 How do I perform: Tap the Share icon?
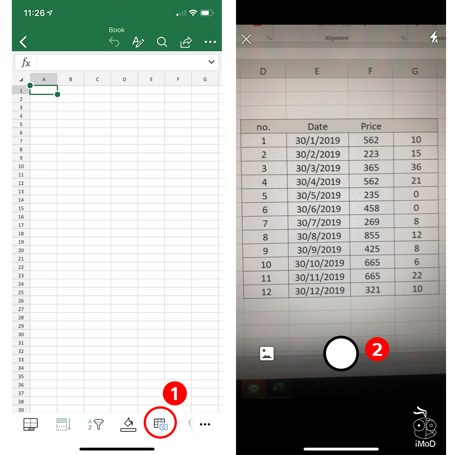186,42
